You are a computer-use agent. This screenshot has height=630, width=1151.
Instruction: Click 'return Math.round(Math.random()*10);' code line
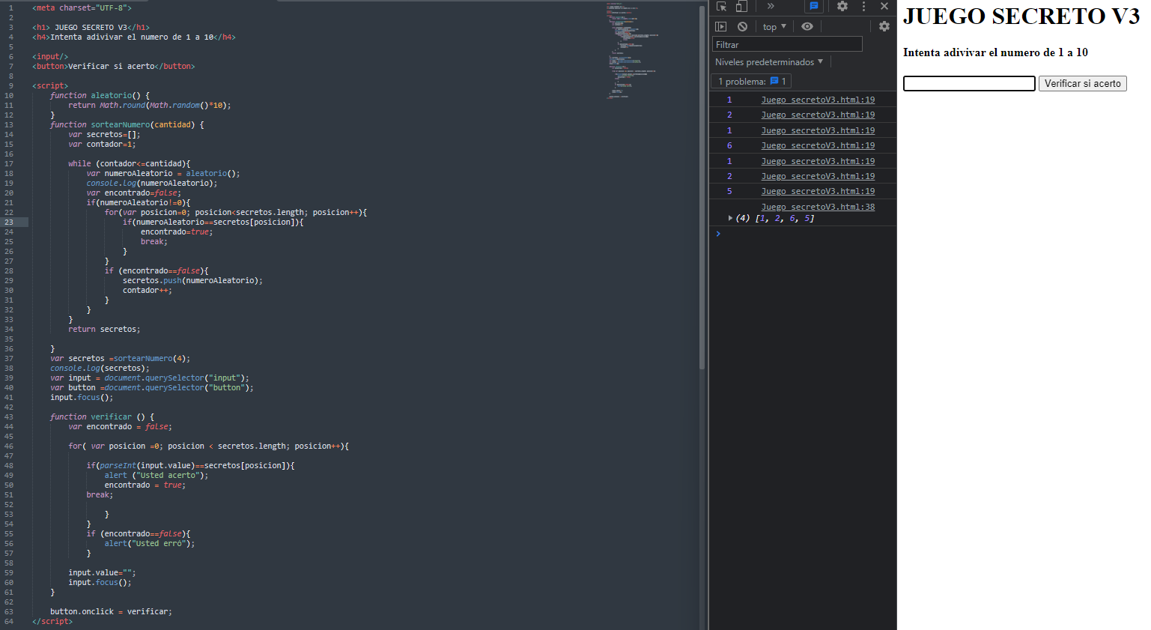coord(150,105)
